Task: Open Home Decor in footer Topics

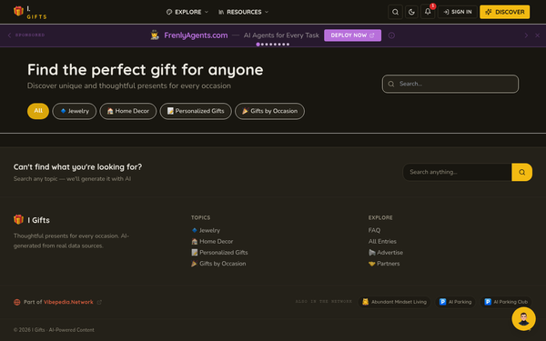Action: pos(212,242)
